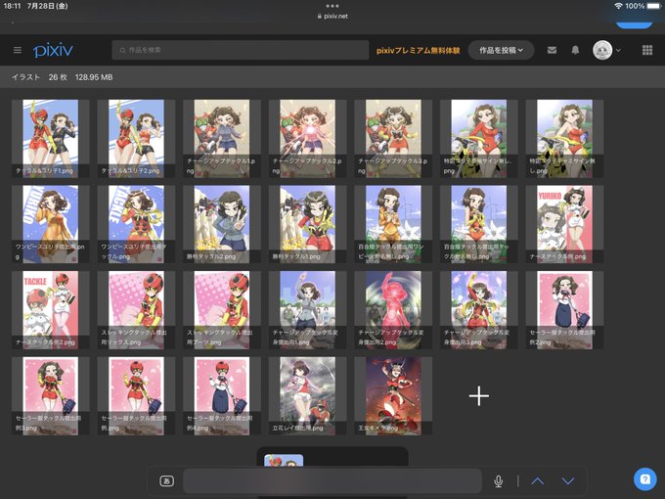Tap the down arrow in keyboard bar

(x=568, y=480)
